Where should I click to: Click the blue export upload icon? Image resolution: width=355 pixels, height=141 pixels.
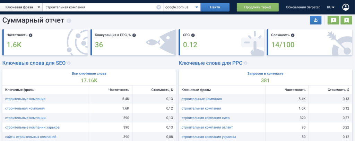(x=315, y=20)
